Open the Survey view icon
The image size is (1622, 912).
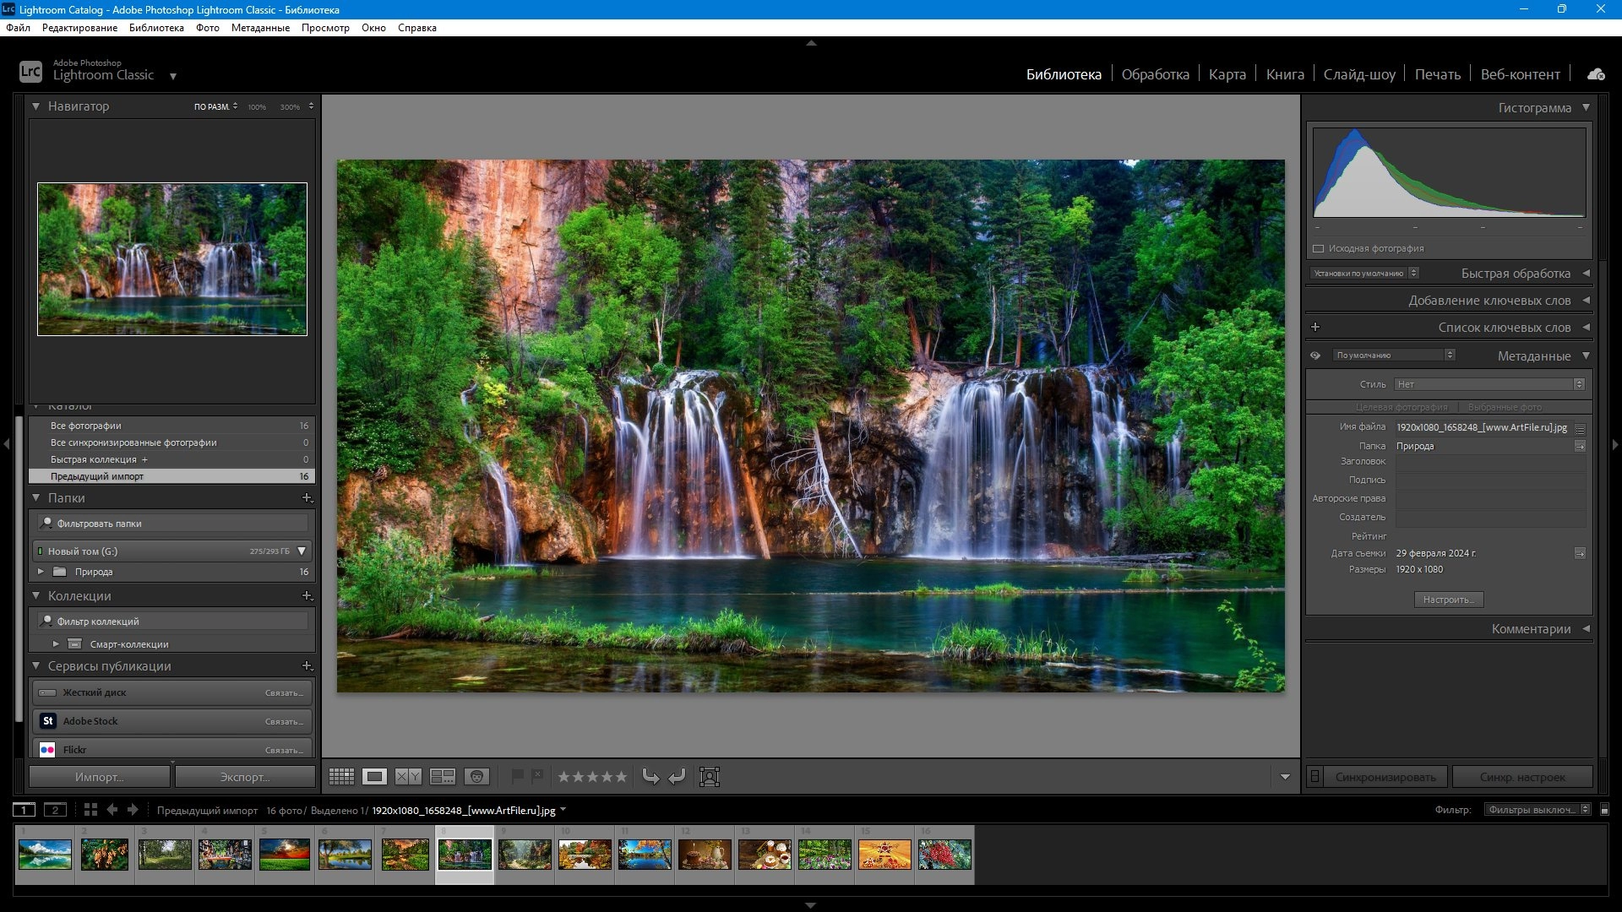tap(443, 777)
